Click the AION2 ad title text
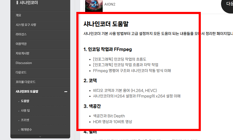Screen dimensions: 233x140 (110, 4)
